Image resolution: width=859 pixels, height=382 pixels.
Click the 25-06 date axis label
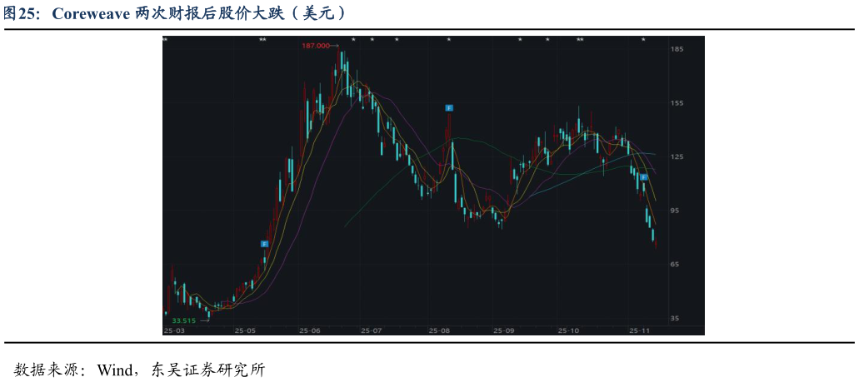click(x=310, y=330)
